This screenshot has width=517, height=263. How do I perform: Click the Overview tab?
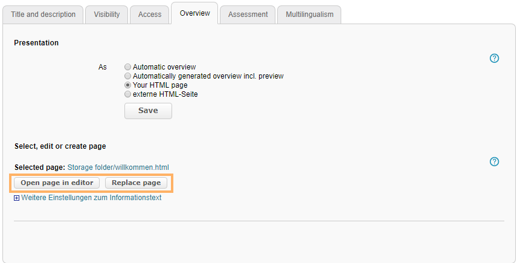pos(195,13)
